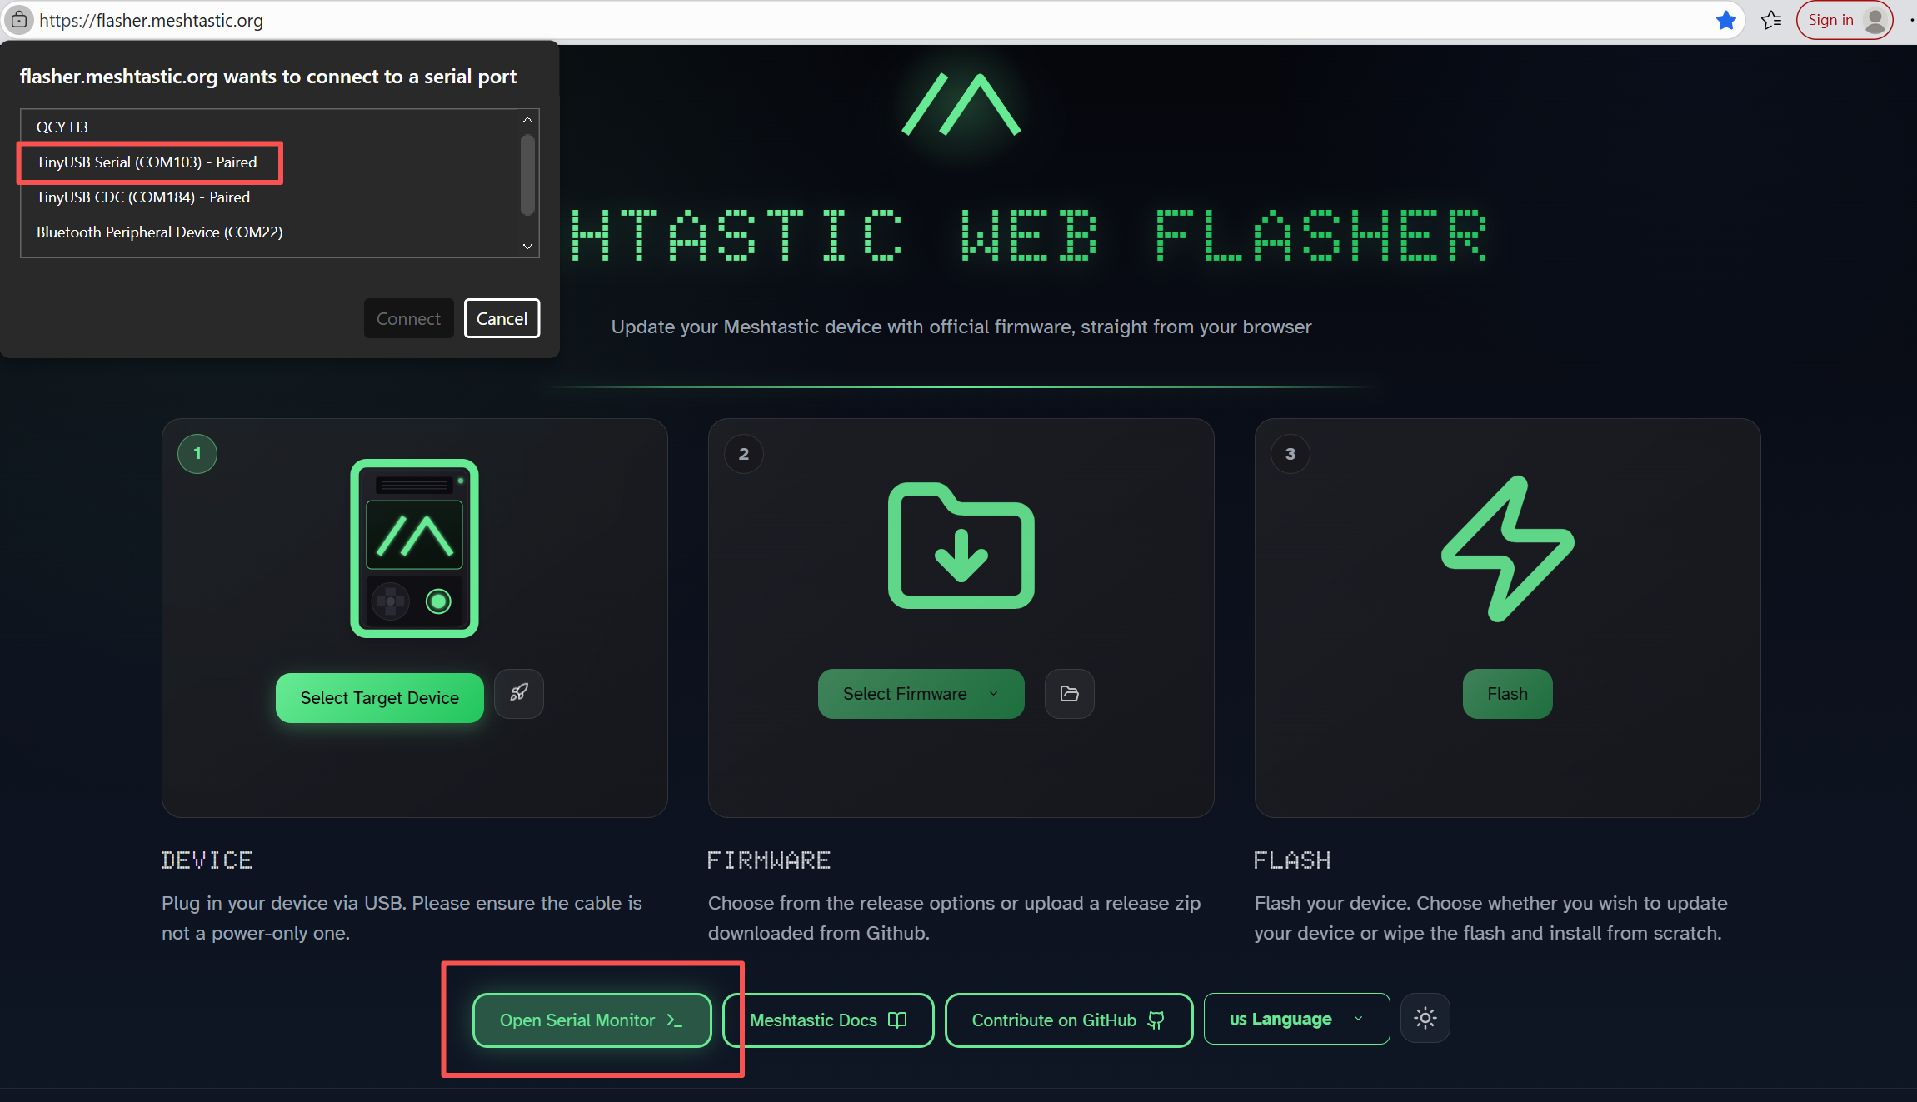Cancel the serial port dialog
Viewport: 1917px width, 1102px height.
point(502,318)
